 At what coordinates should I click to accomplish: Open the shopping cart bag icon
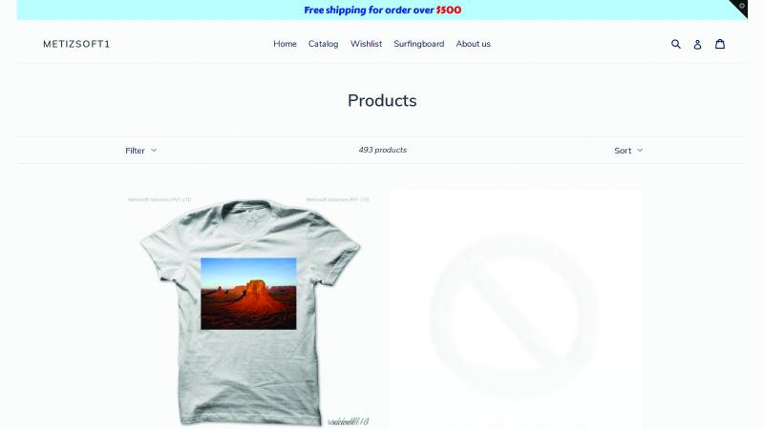click(x=720, y=44)
